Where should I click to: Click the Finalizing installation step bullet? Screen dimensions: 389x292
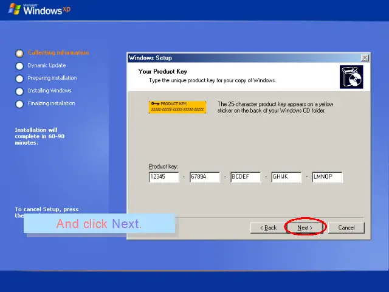pyautogui.click(x=19, y=104)
